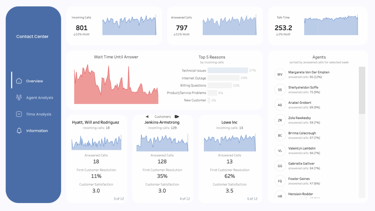This screenshot has height=211, width=375.
Task: Click the Agent Analysis people icon
Action: click(19, 98)
